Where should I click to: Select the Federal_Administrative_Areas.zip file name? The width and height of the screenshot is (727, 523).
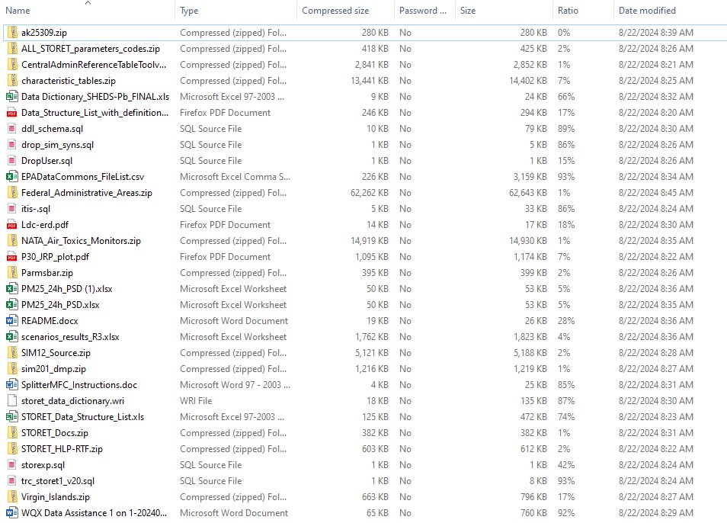click(86, 193)
